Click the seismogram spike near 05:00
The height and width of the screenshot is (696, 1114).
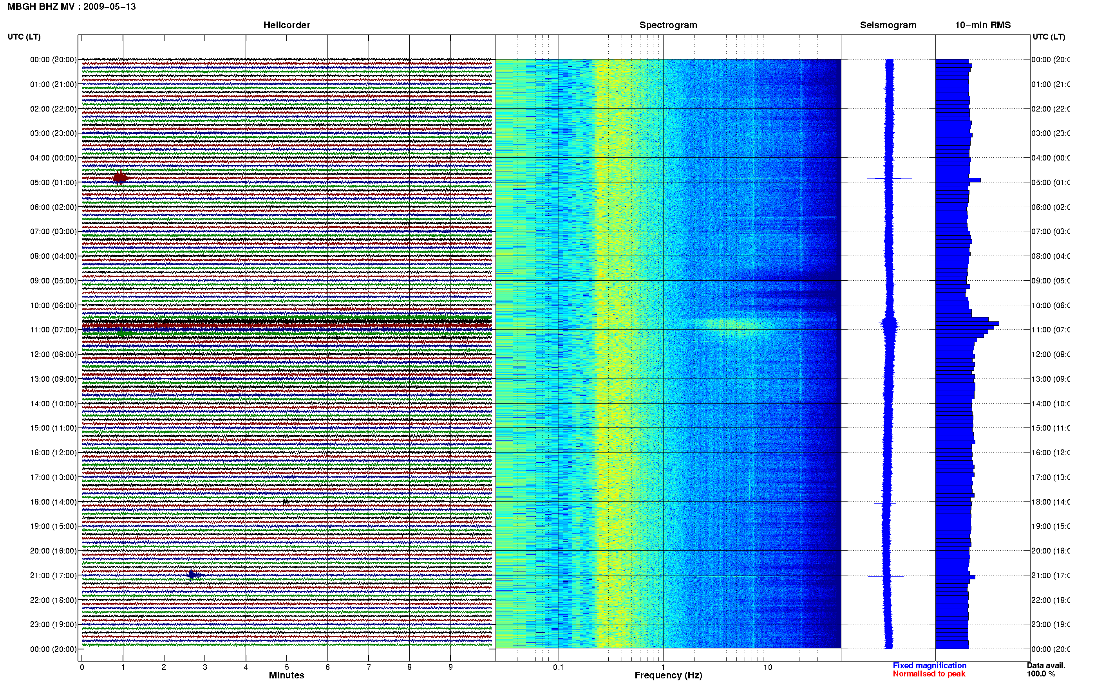(x=889, y=178)
